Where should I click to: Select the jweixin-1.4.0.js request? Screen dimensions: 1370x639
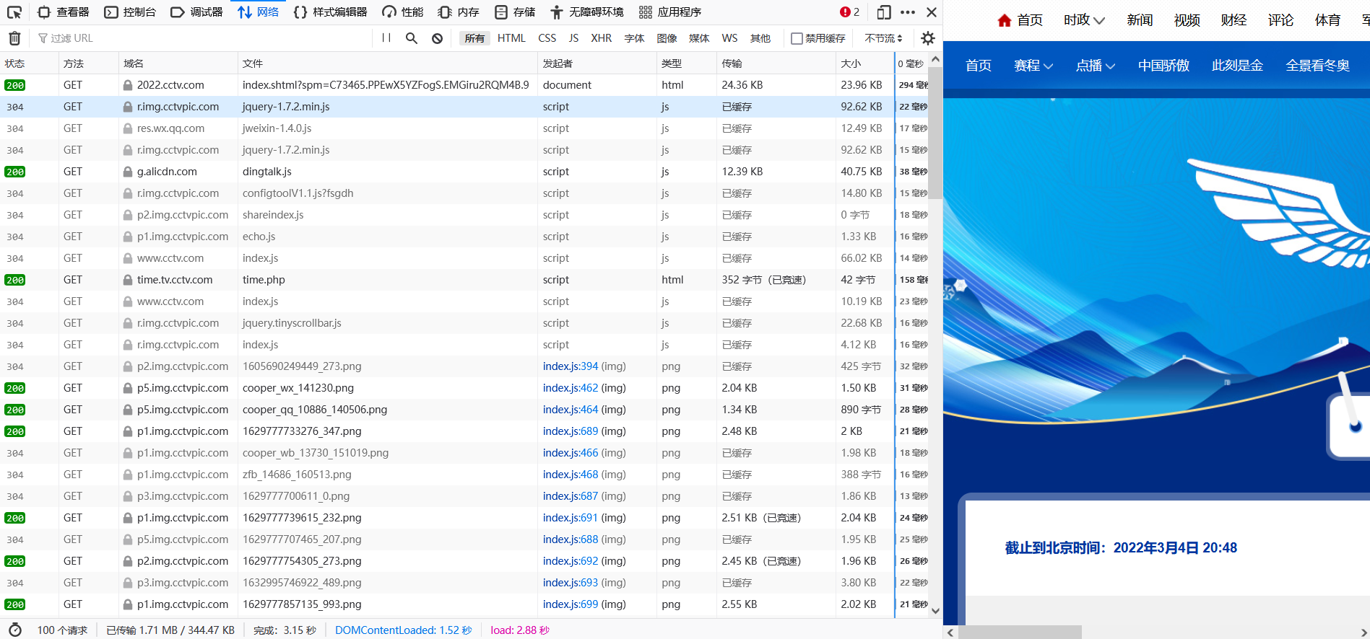click(464, 128)
